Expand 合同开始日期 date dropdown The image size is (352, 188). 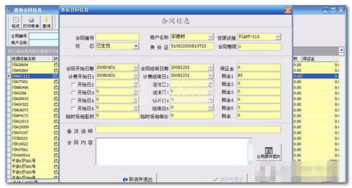point(136,68)
